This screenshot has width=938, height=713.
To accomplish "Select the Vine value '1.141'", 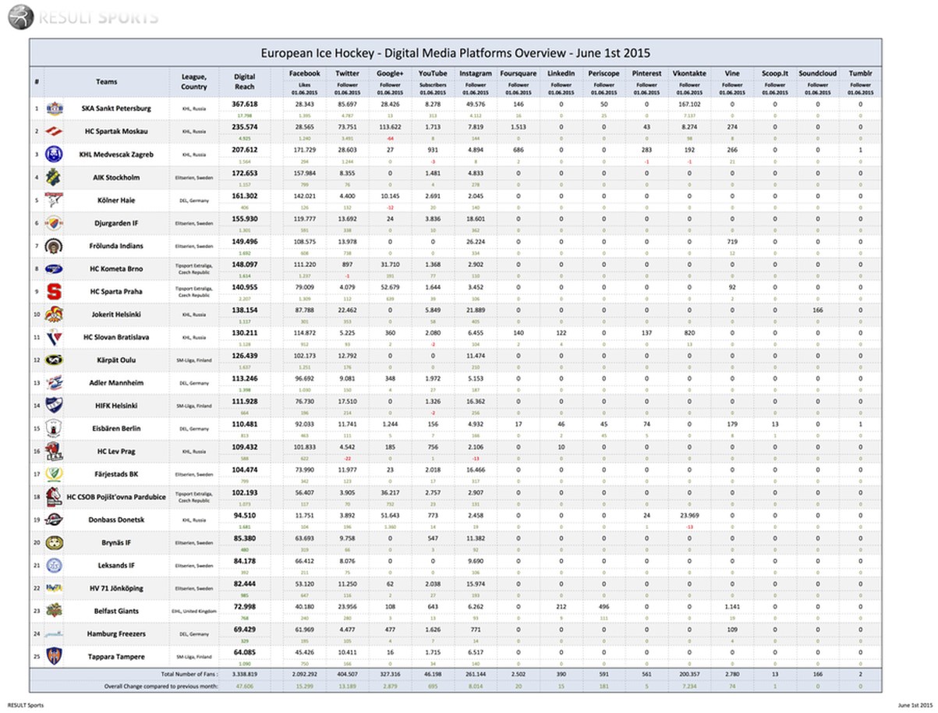I will (732, 608).
